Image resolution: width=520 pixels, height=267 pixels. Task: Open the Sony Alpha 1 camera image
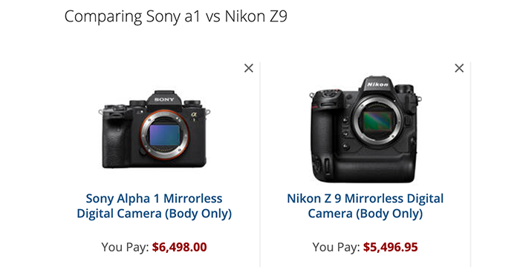tap(155, 129)
